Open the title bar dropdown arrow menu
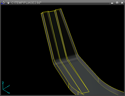125x96 pixels. [x=8, y=3]
